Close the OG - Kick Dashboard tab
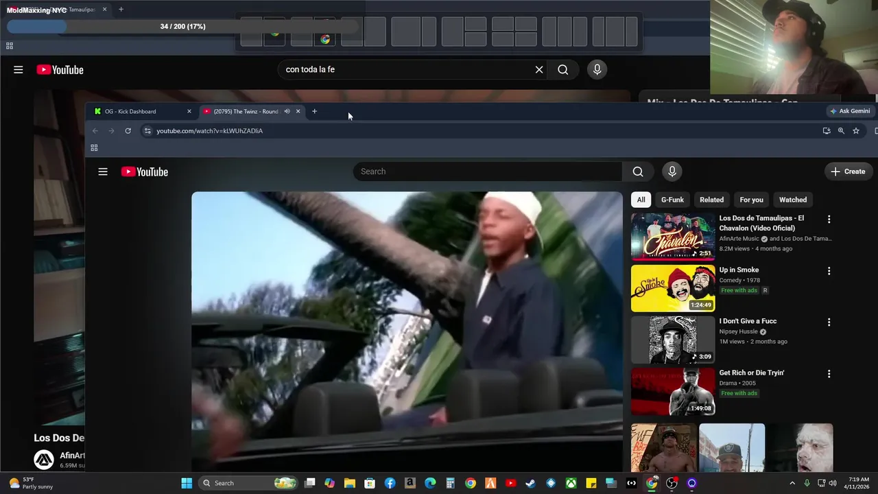The height and width of the screenshot is (494, 878). coord(189,111)
